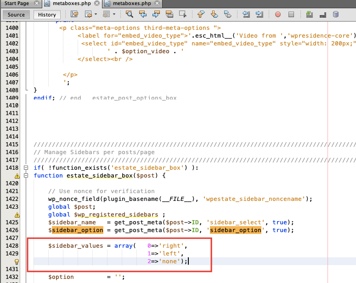Screen dimensions: 356x283
Task: Click the $option variable on line 1432
Action: pos(61,277)
